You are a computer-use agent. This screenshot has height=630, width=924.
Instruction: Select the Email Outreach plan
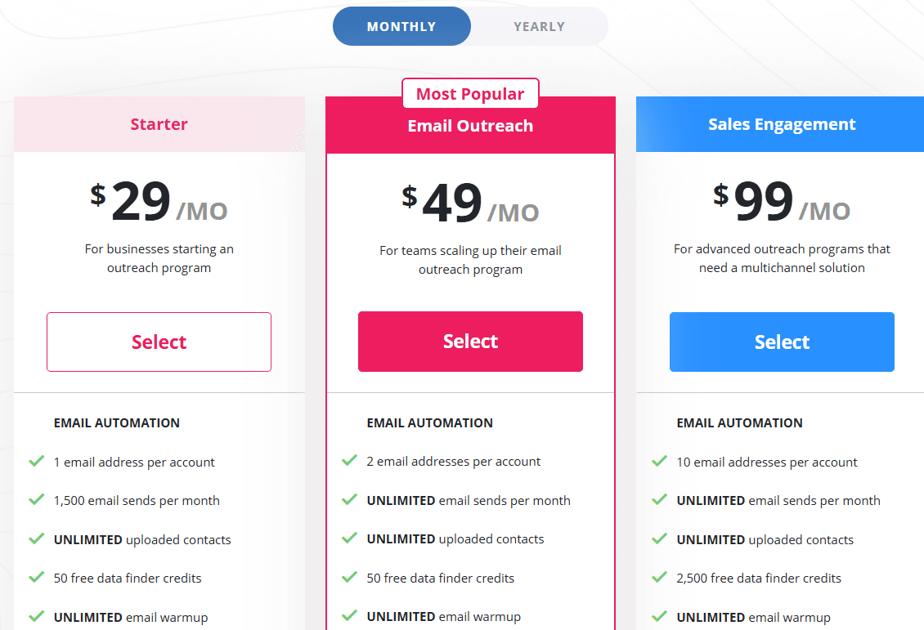pos(470,342)
